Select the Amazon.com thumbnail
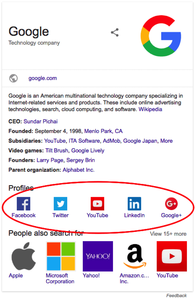 point(135,256)
